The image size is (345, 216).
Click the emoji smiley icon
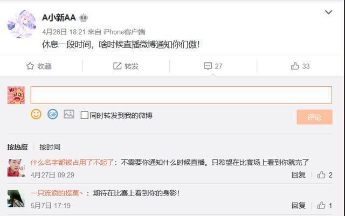click(x=36, y=114)
